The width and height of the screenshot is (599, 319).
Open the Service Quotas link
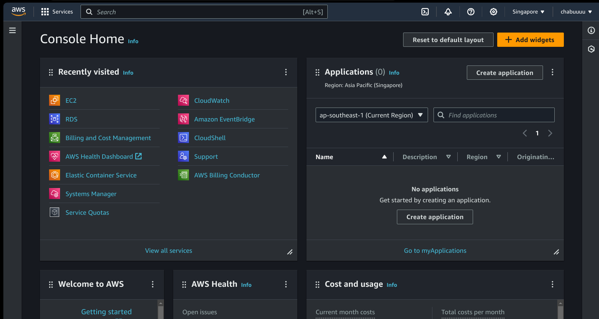(87, 213)
